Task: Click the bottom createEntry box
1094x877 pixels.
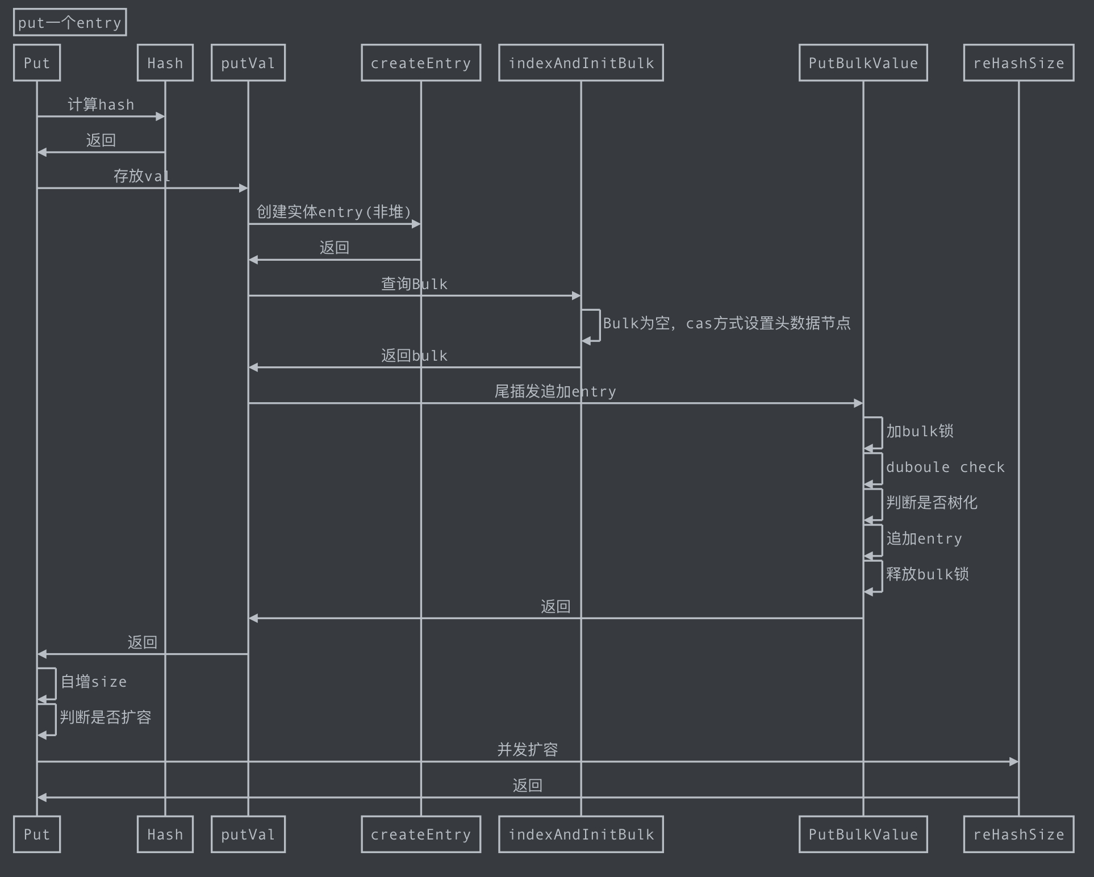Action: 421,834
